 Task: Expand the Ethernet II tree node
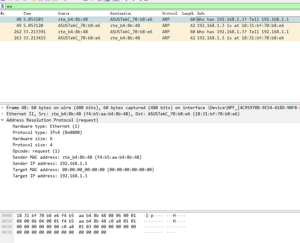pyautogui.click(x=2, y=114)
